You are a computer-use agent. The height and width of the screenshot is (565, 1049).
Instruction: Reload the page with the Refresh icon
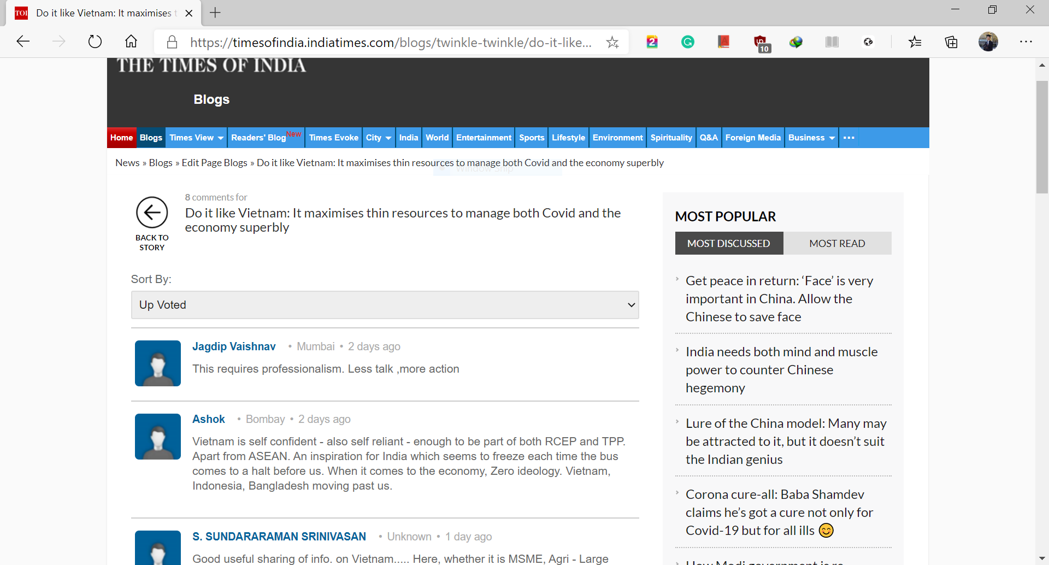95,42
